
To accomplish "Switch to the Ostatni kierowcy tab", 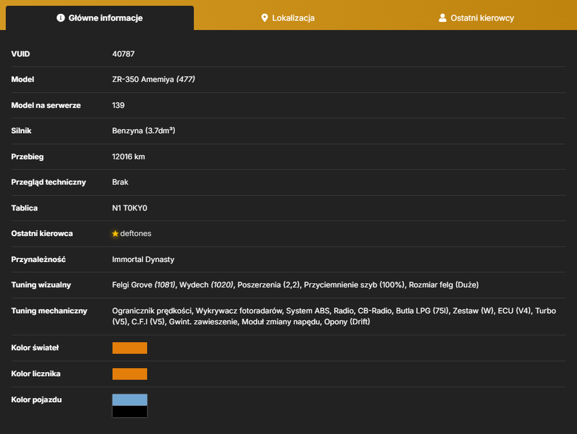I will coord(476,18).
